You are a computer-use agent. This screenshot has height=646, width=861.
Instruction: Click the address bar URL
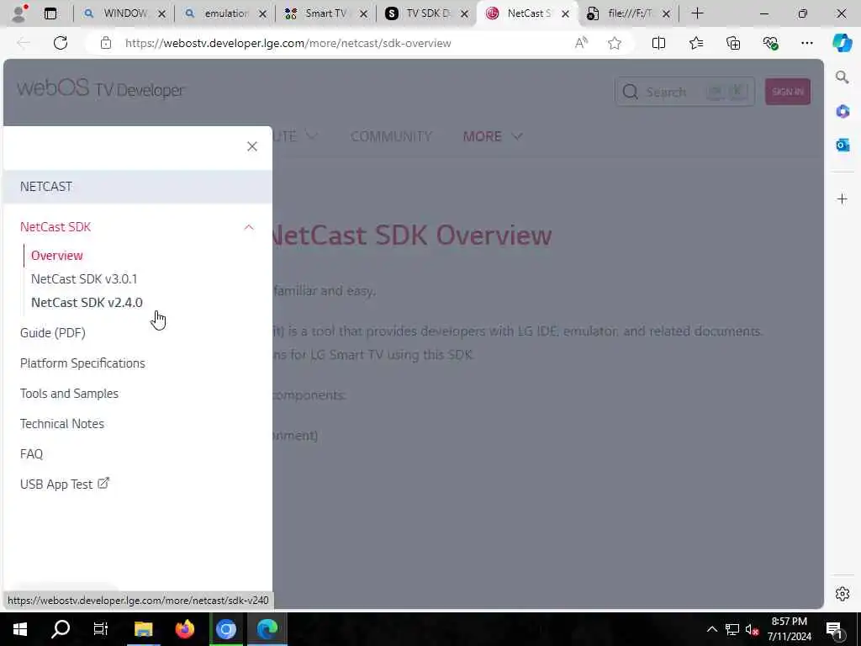pyautogui.click(x=288, y=43)
